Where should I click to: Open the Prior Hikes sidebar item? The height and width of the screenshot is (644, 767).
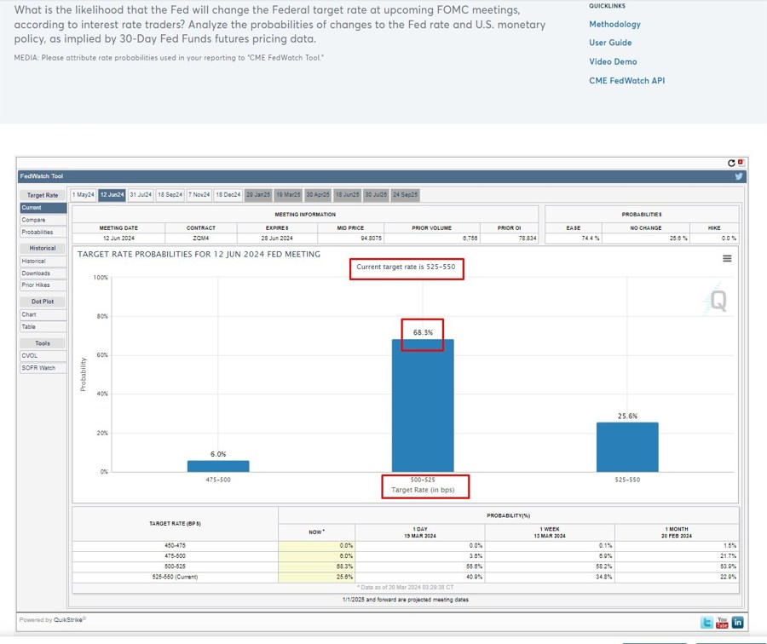[x=43, y=285]
